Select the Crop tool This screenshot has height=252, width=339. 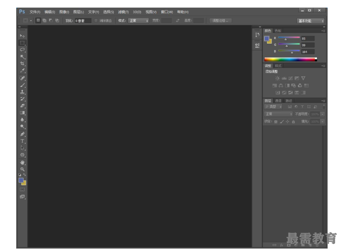pos(22,64)
